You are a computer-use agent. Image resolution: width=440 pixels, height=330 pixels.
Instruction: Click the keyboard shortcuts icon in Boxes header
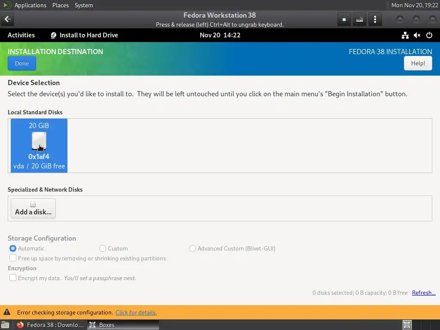360,19
